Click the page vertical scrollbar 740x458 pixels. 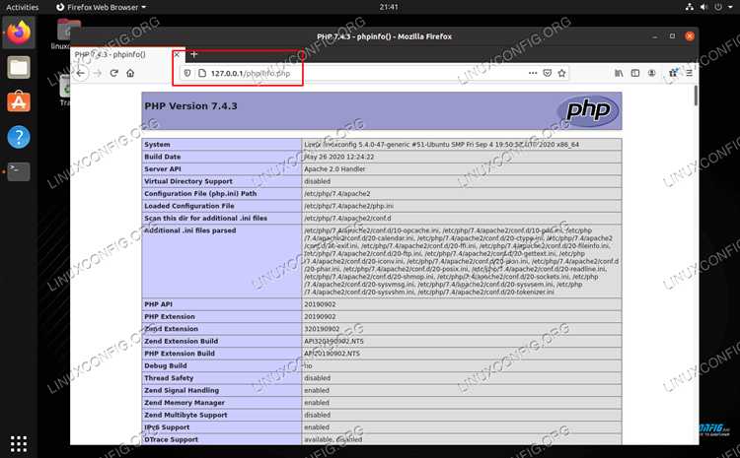point(696,96)
